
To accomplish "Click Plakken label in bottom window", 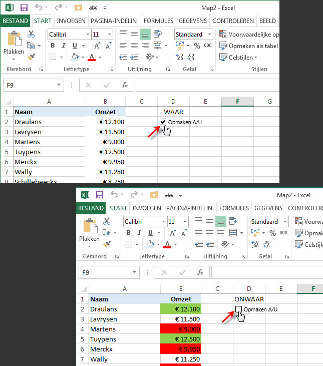I will (89, 238).
